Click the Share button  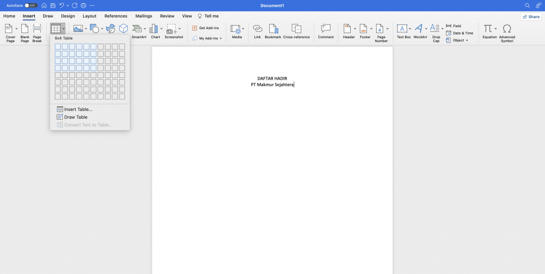coord(531,16)
